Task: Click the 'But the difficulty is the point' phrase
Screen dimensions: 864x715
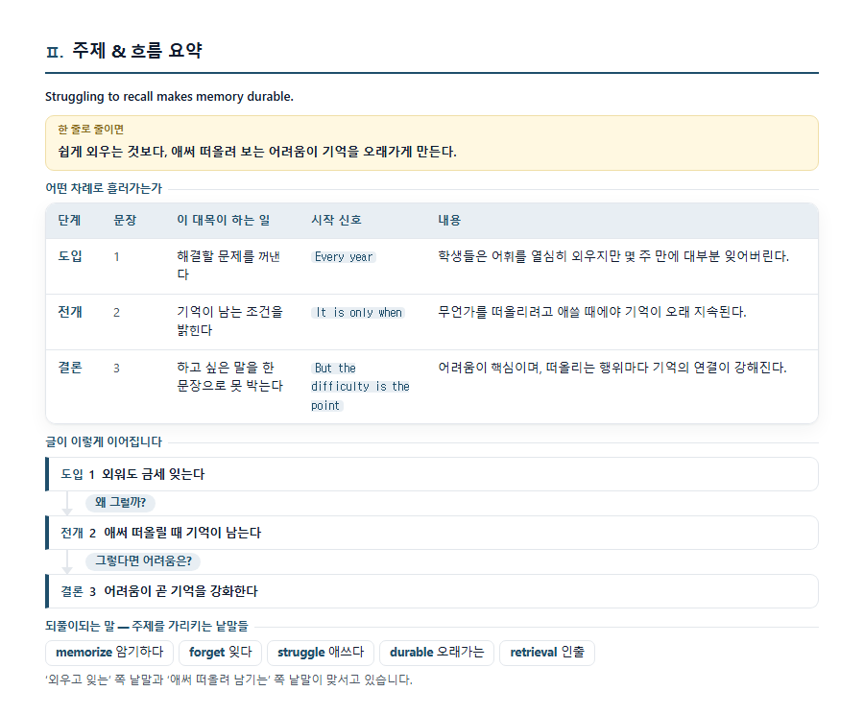Action: tap(360, 387)
